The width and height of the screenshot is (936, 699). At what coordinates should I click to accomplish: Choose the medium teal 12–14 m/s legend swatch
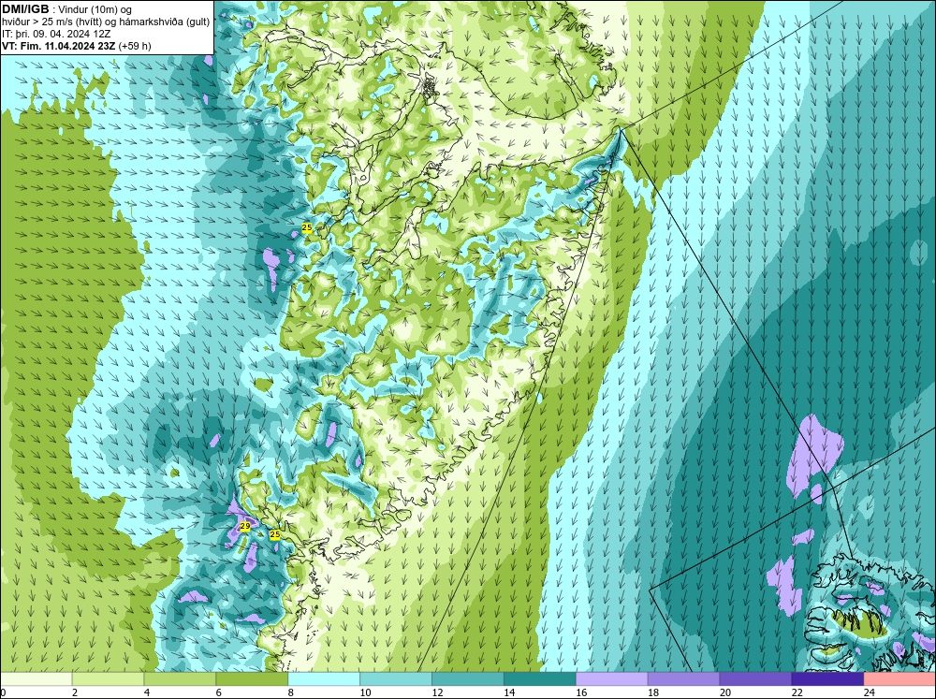(x=468, y=679)
